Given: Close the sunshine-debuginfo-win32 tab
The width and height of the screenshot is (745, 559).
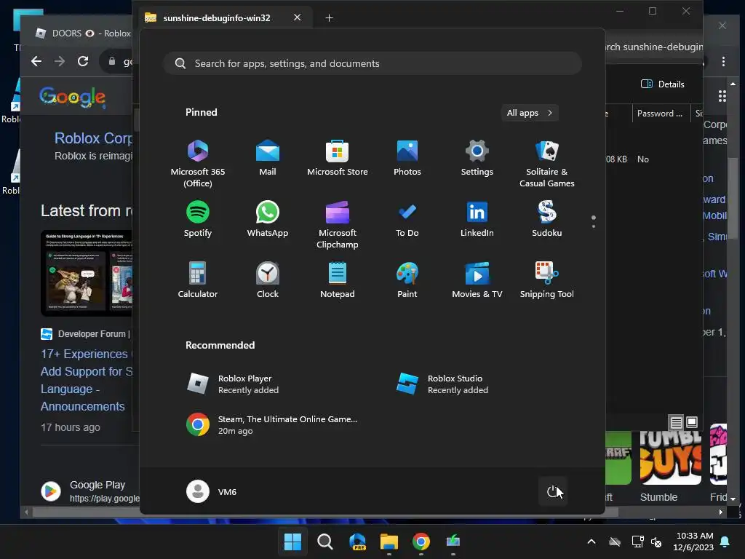Looking at the screenshot, I should [x=298, y=17].
